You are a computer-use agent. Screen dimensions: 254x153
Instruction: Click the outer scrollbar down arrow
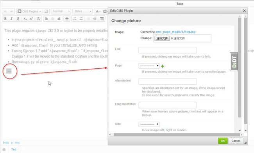245,131
